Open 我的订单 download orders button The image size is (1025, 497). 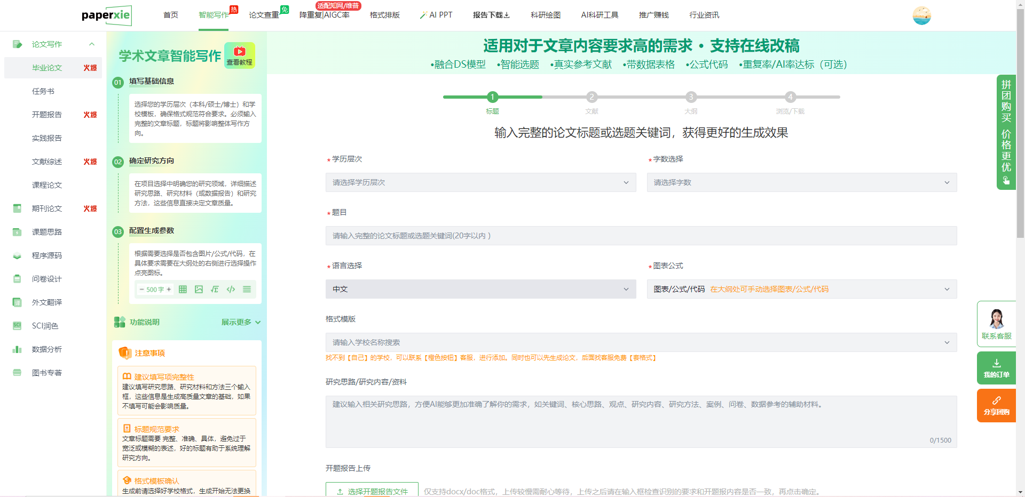[x=996, y=368]
